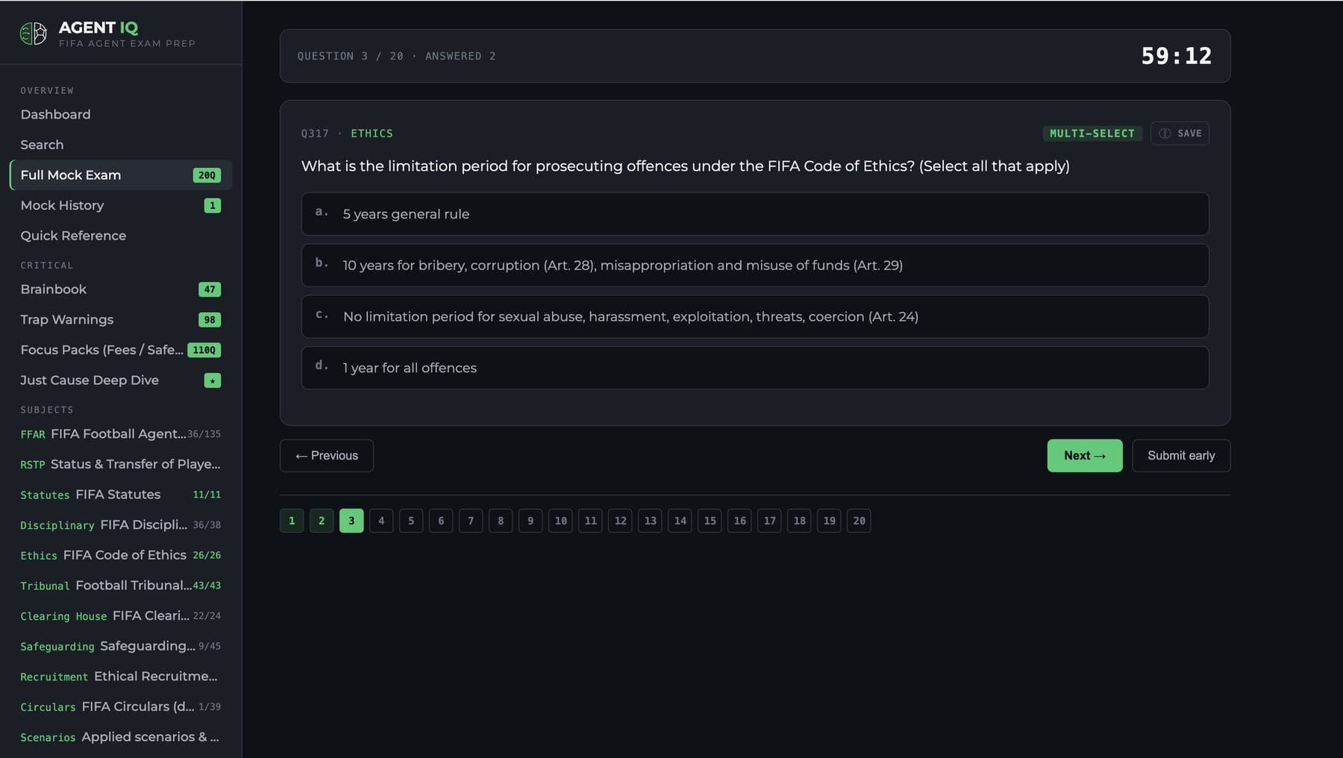1343x758 pixels.
Task: Jump to question 1
Action: point(292,521)
